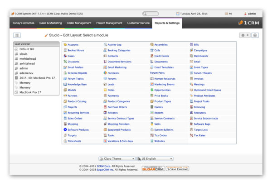Click the Credit Notes icon

point(152,56)
